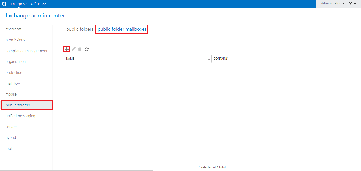Refresh the mailbox list
Screen dimensions: 361x171
87,49
